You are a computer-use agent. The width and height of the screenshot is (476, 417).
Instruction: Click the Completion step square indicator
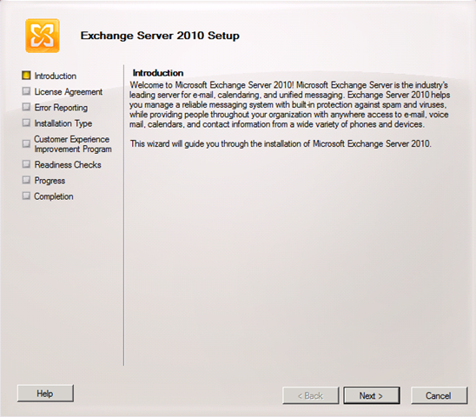point(26,195)
